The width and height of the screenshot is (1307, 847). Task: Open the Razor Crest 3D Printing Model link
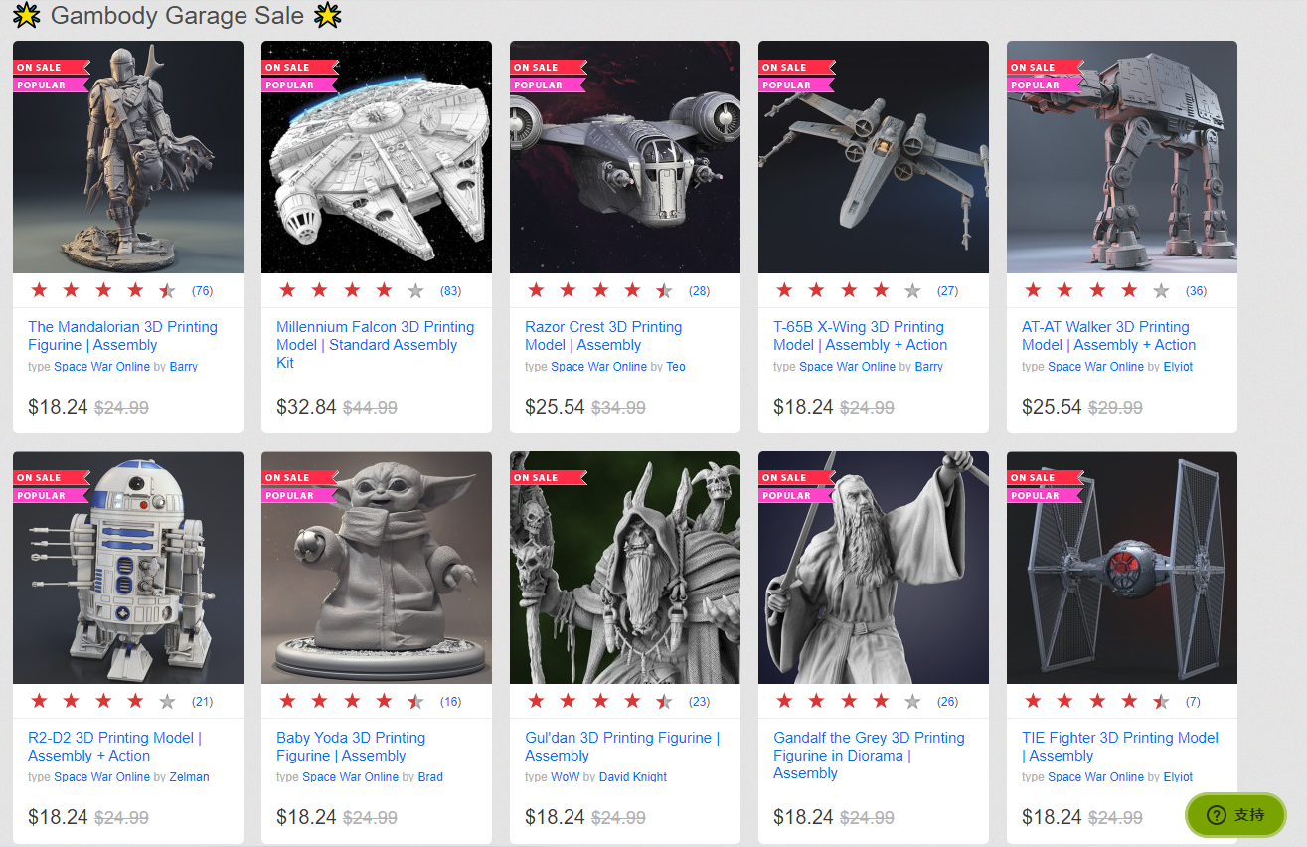603,336
